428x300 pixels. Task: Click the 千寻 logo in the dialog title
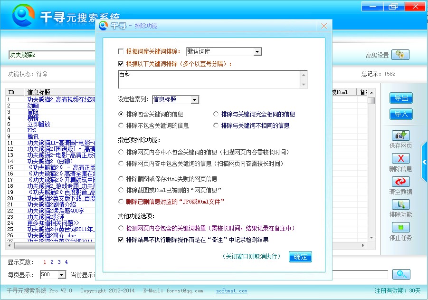(103, 26)
